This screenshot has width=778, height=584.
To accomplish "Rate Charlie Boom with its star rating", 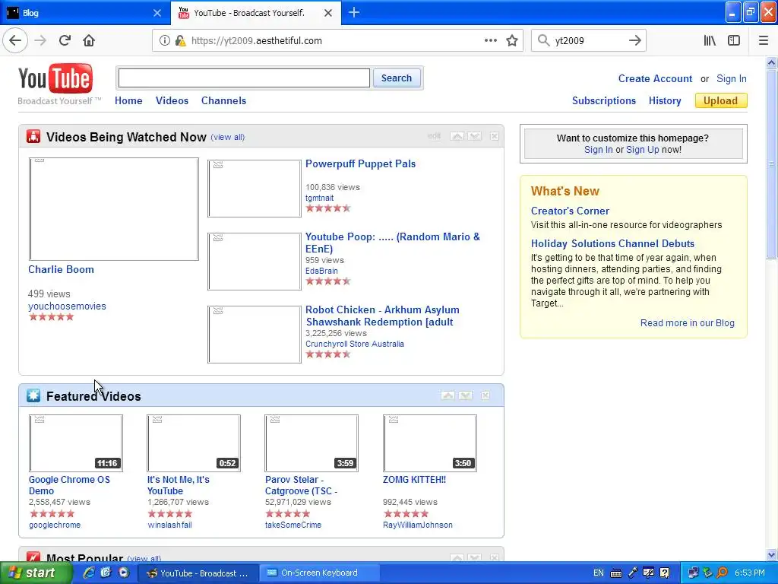I will tap(51, 317).
